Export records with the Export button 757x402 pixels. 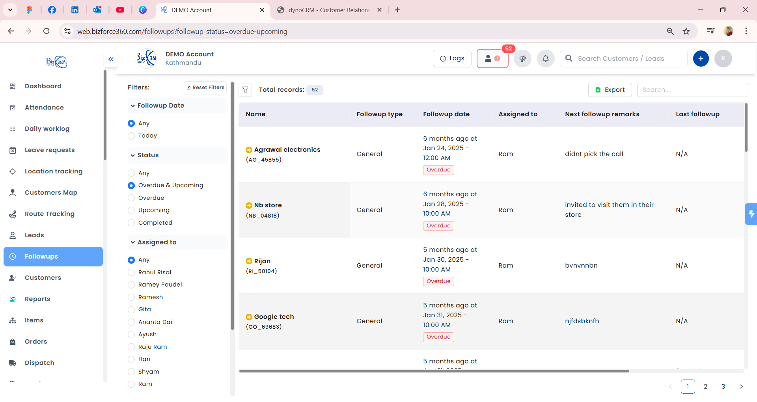pyautogui.click(x=610, y=90)
